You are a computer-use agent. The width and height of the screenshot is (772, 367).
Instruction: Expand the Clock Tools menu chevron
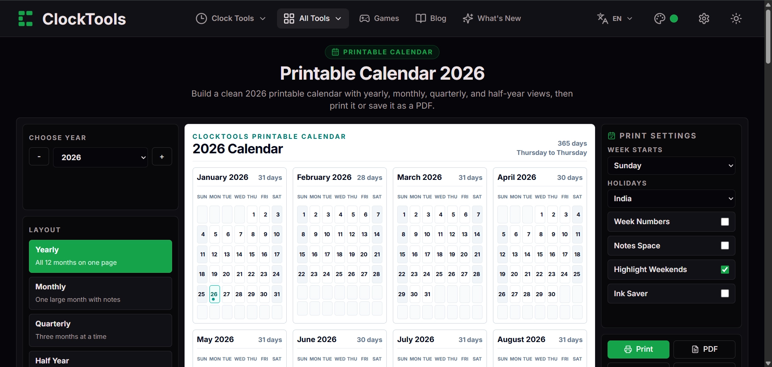coord(263,19)
